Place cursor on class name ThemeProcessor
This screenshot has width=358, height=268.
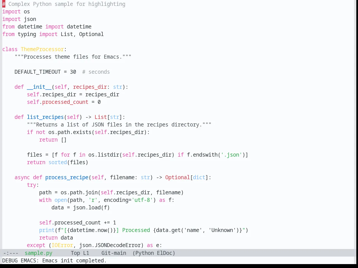tap(42, 49)
